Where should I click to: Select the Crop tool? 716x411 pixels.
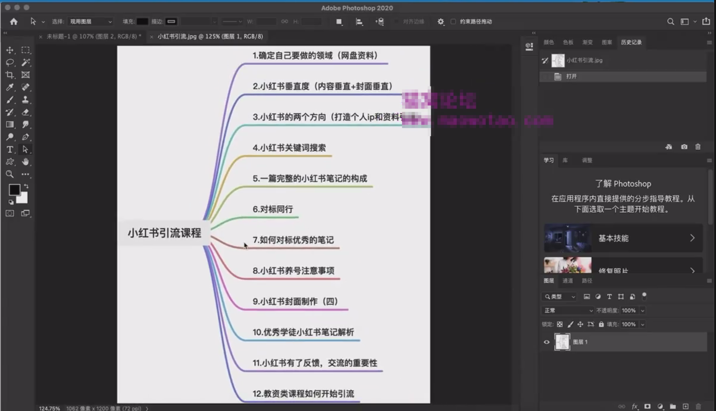tap(10, 75)
